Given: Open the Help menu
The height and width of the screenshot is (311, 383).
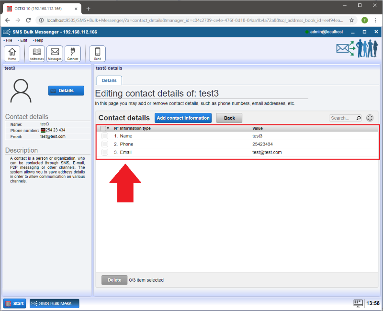Looking at the screenshot, I should (39, 40).
